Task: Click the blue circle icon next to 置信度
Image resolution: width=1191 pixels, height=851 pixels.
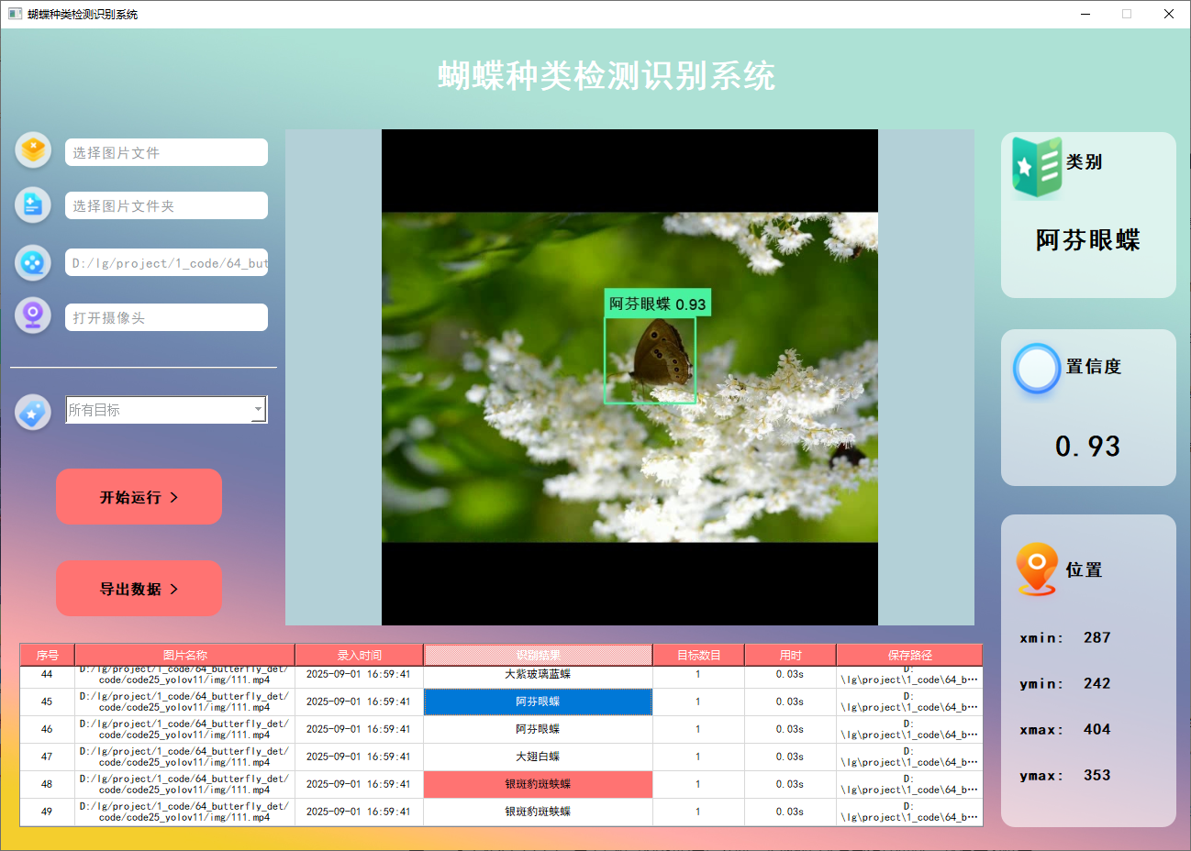Action: tap(1037, 369)
